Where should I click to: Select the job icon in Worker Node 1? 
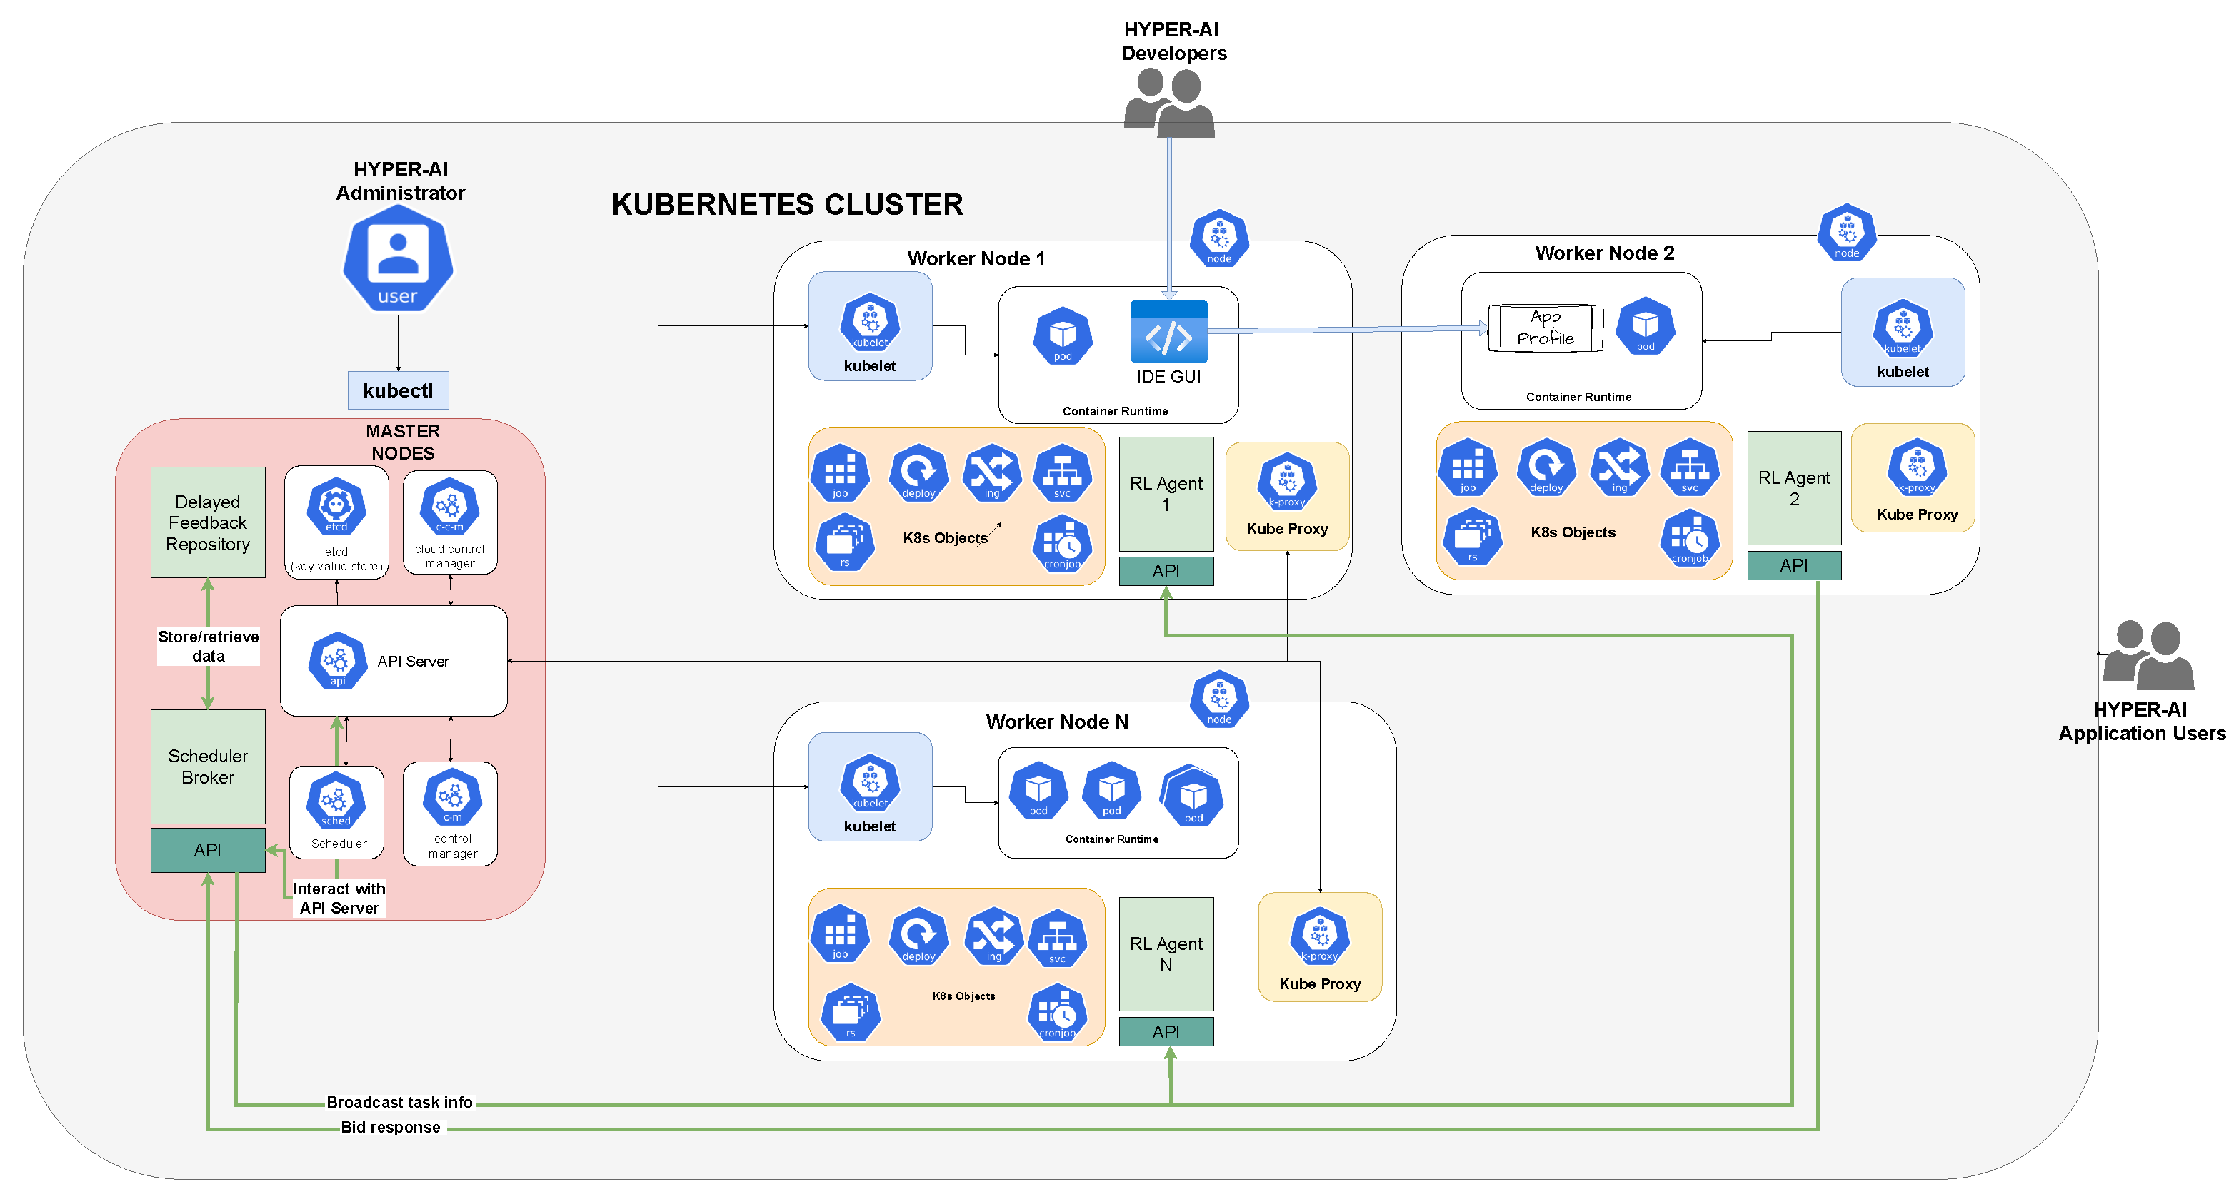point(840,472)
